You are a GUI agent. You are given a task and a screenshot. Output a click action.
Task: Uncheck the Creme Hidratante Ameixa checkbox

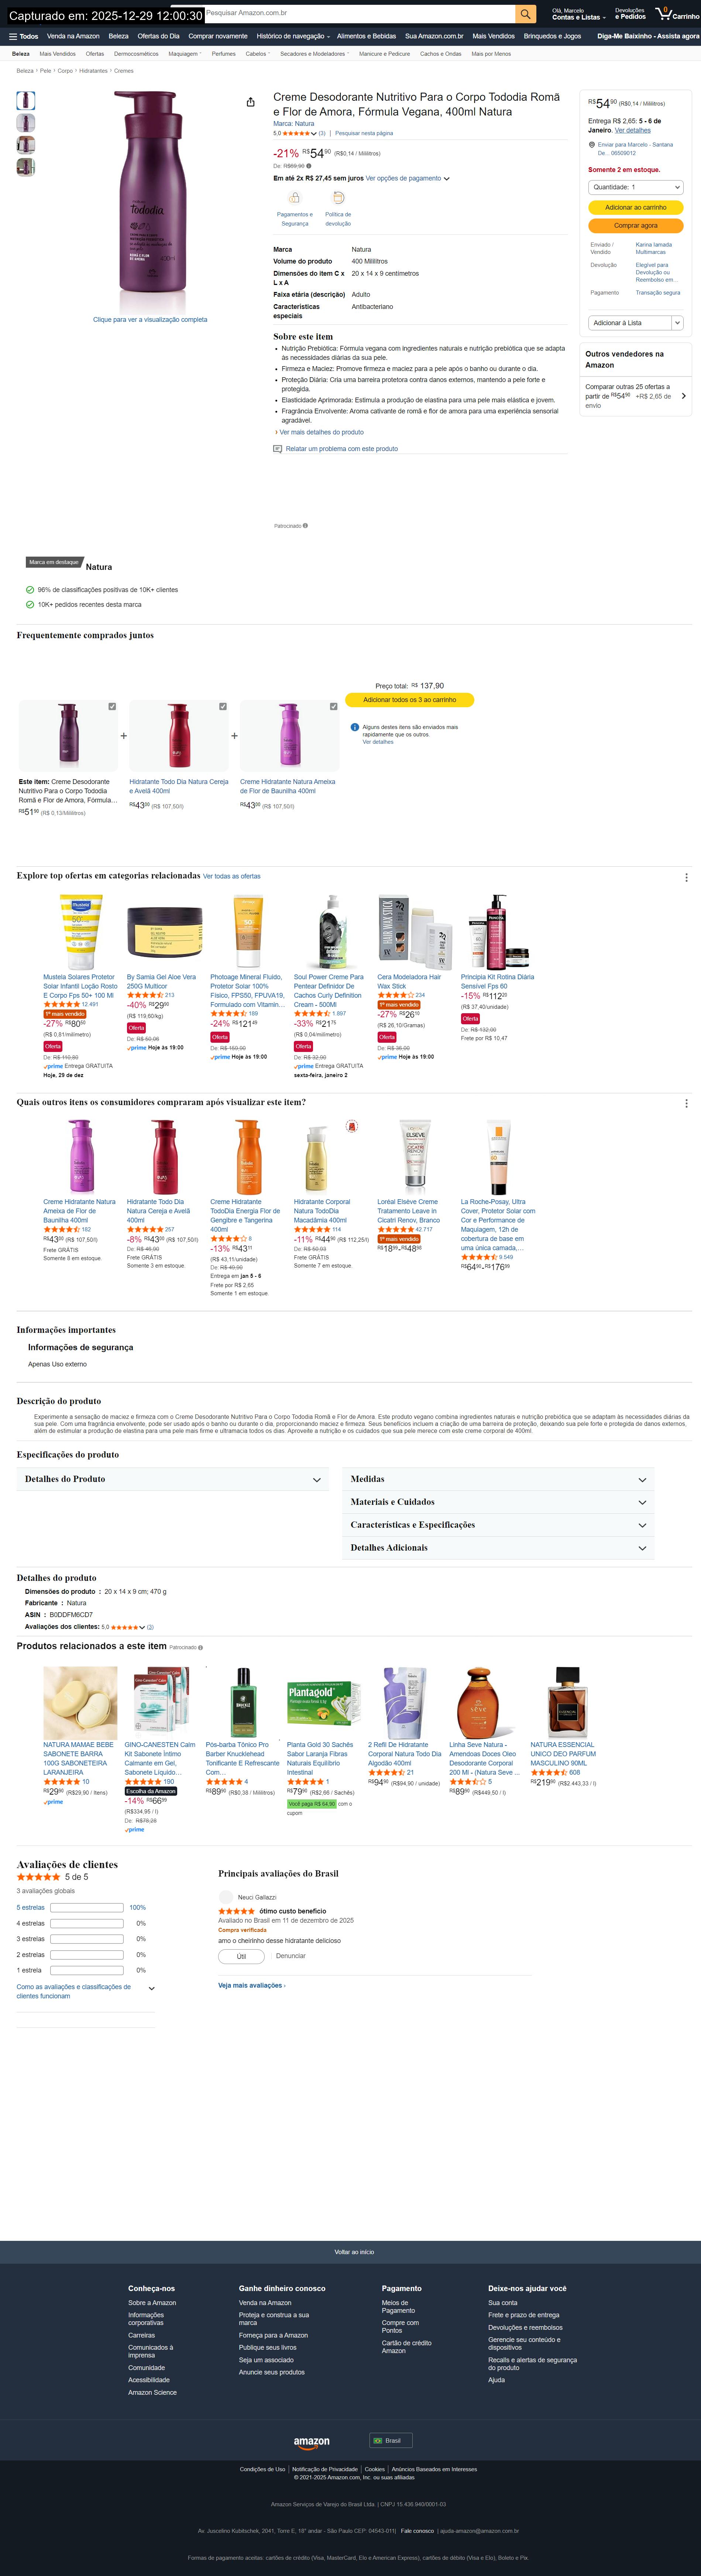coord(333,706)
